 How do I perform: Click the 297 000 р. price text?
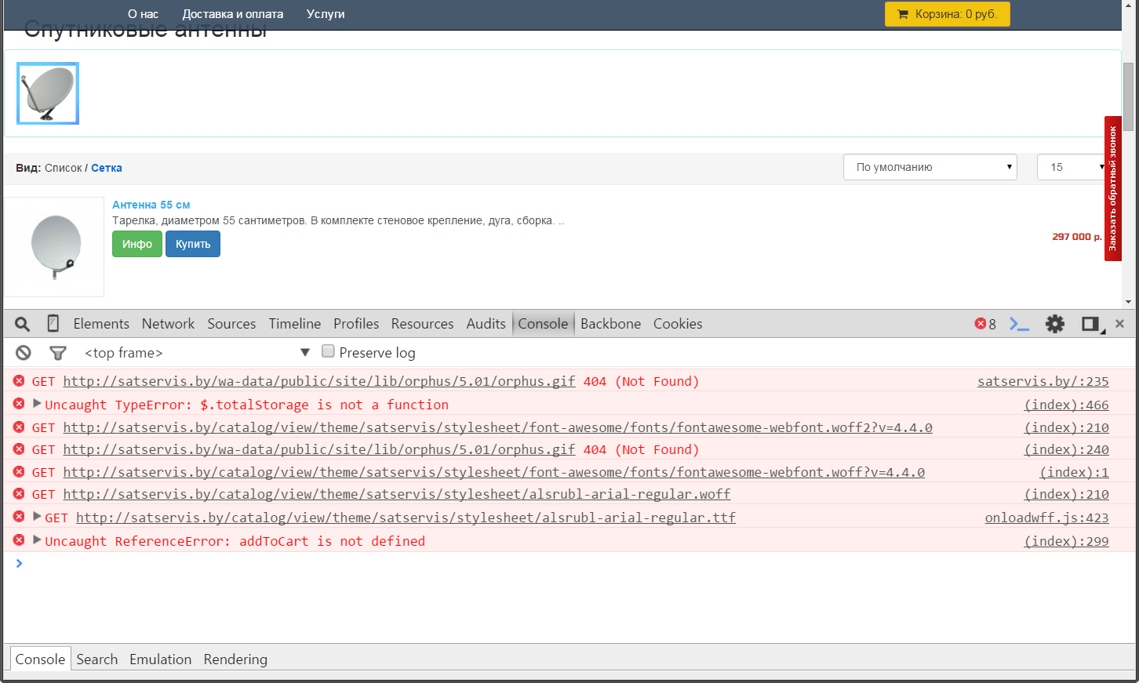click(1077, 236)
